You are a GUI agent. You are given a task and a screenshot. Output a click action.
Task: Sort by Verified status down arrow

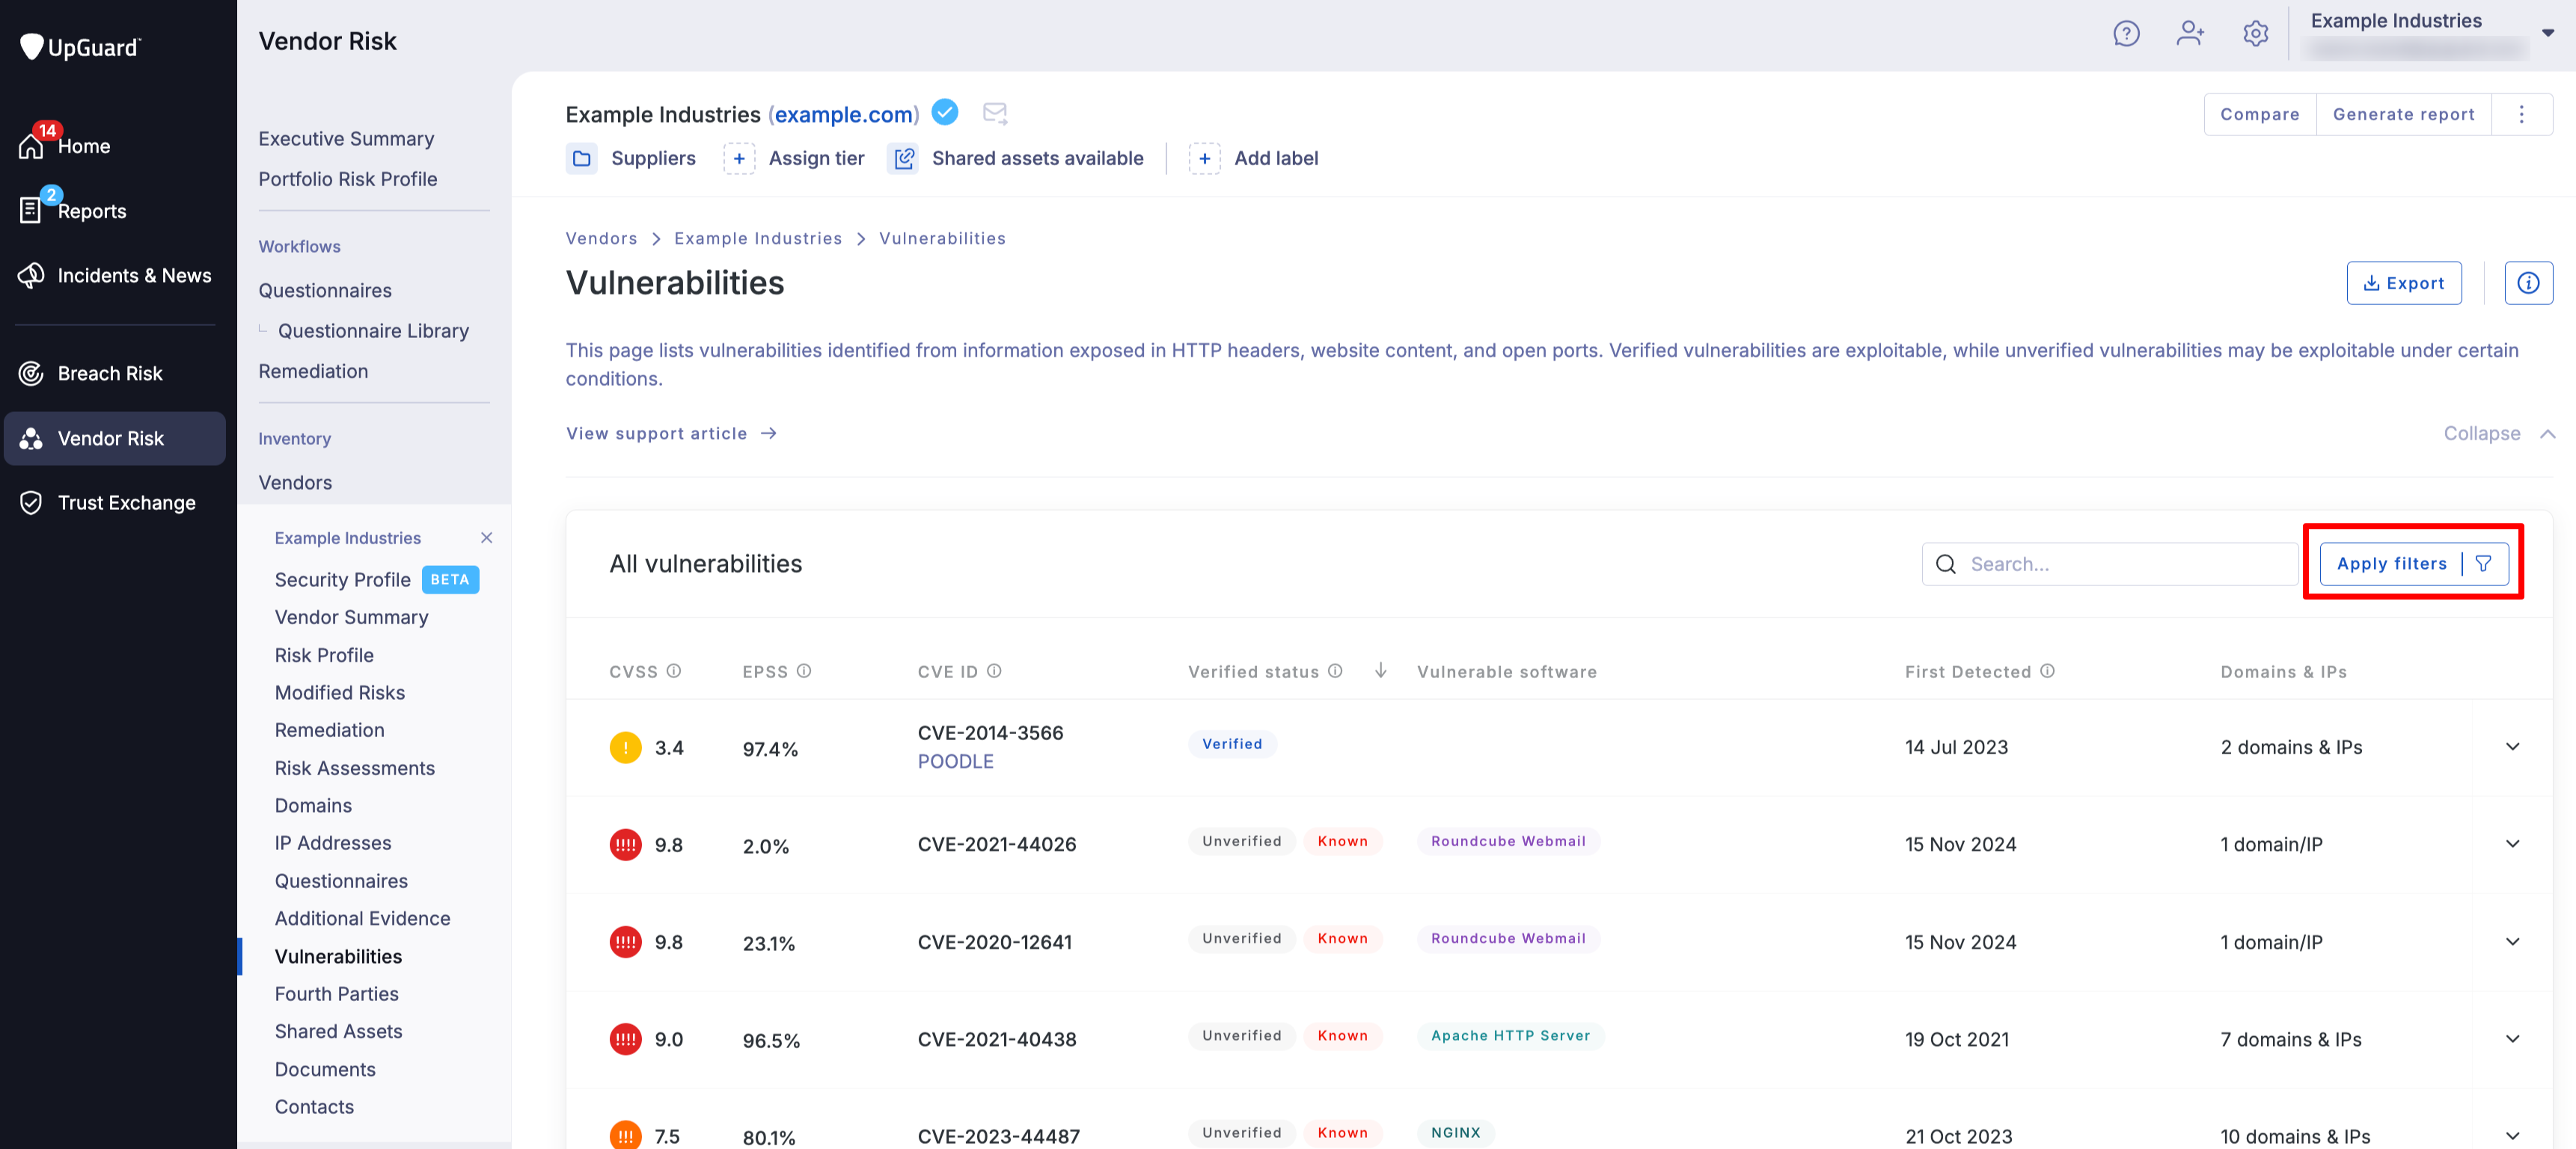[1380, 671]
